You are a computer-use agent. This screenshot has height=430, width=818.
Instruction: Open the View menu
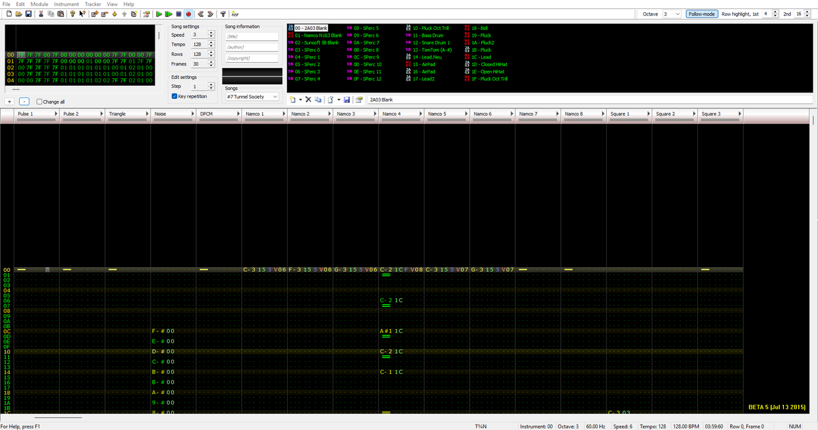coord(112,4)
